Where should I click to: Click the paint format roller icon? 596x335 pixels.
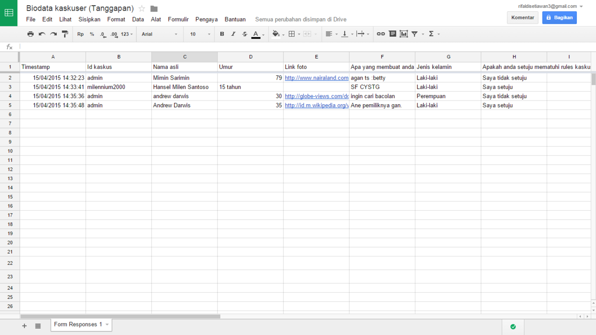(65, 34)
